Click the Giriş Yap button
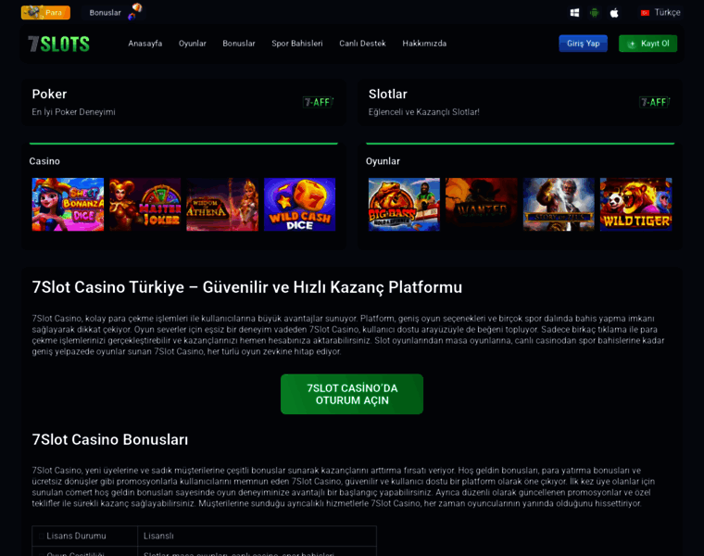The width and height of the screenshot is (704, 556). point(583,44)
